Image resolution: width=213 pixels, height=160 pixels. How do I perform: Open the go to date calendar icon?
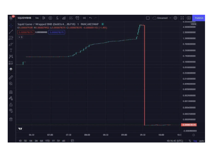coord(72,141)
